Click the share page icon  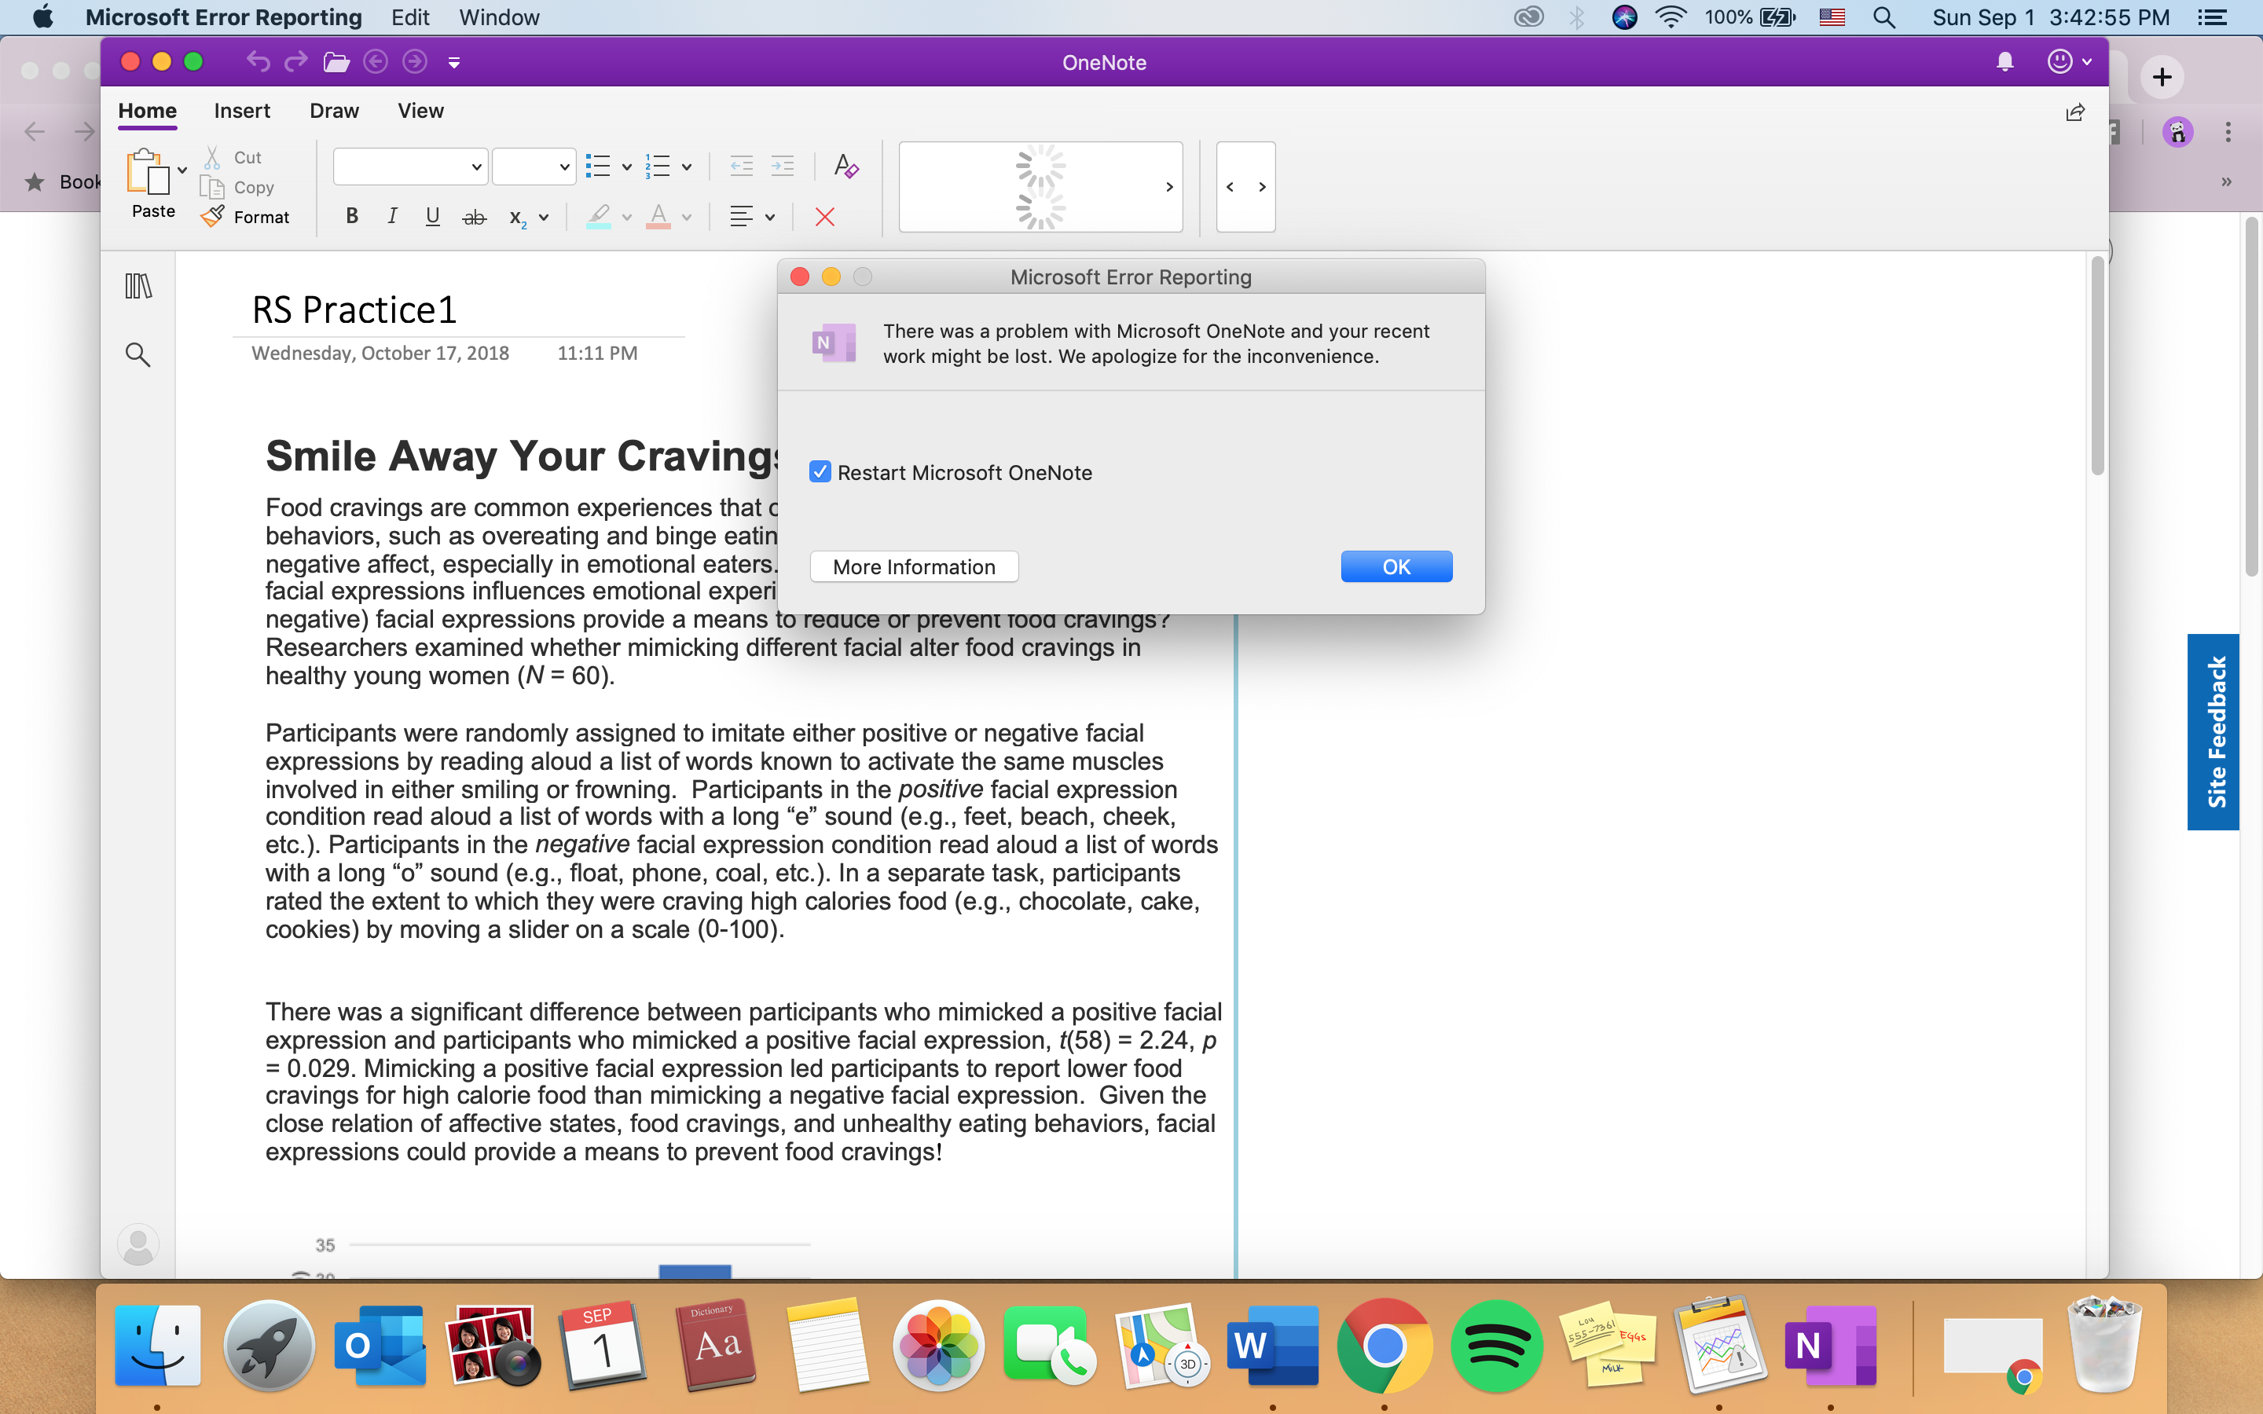(x=2074, y=113)
